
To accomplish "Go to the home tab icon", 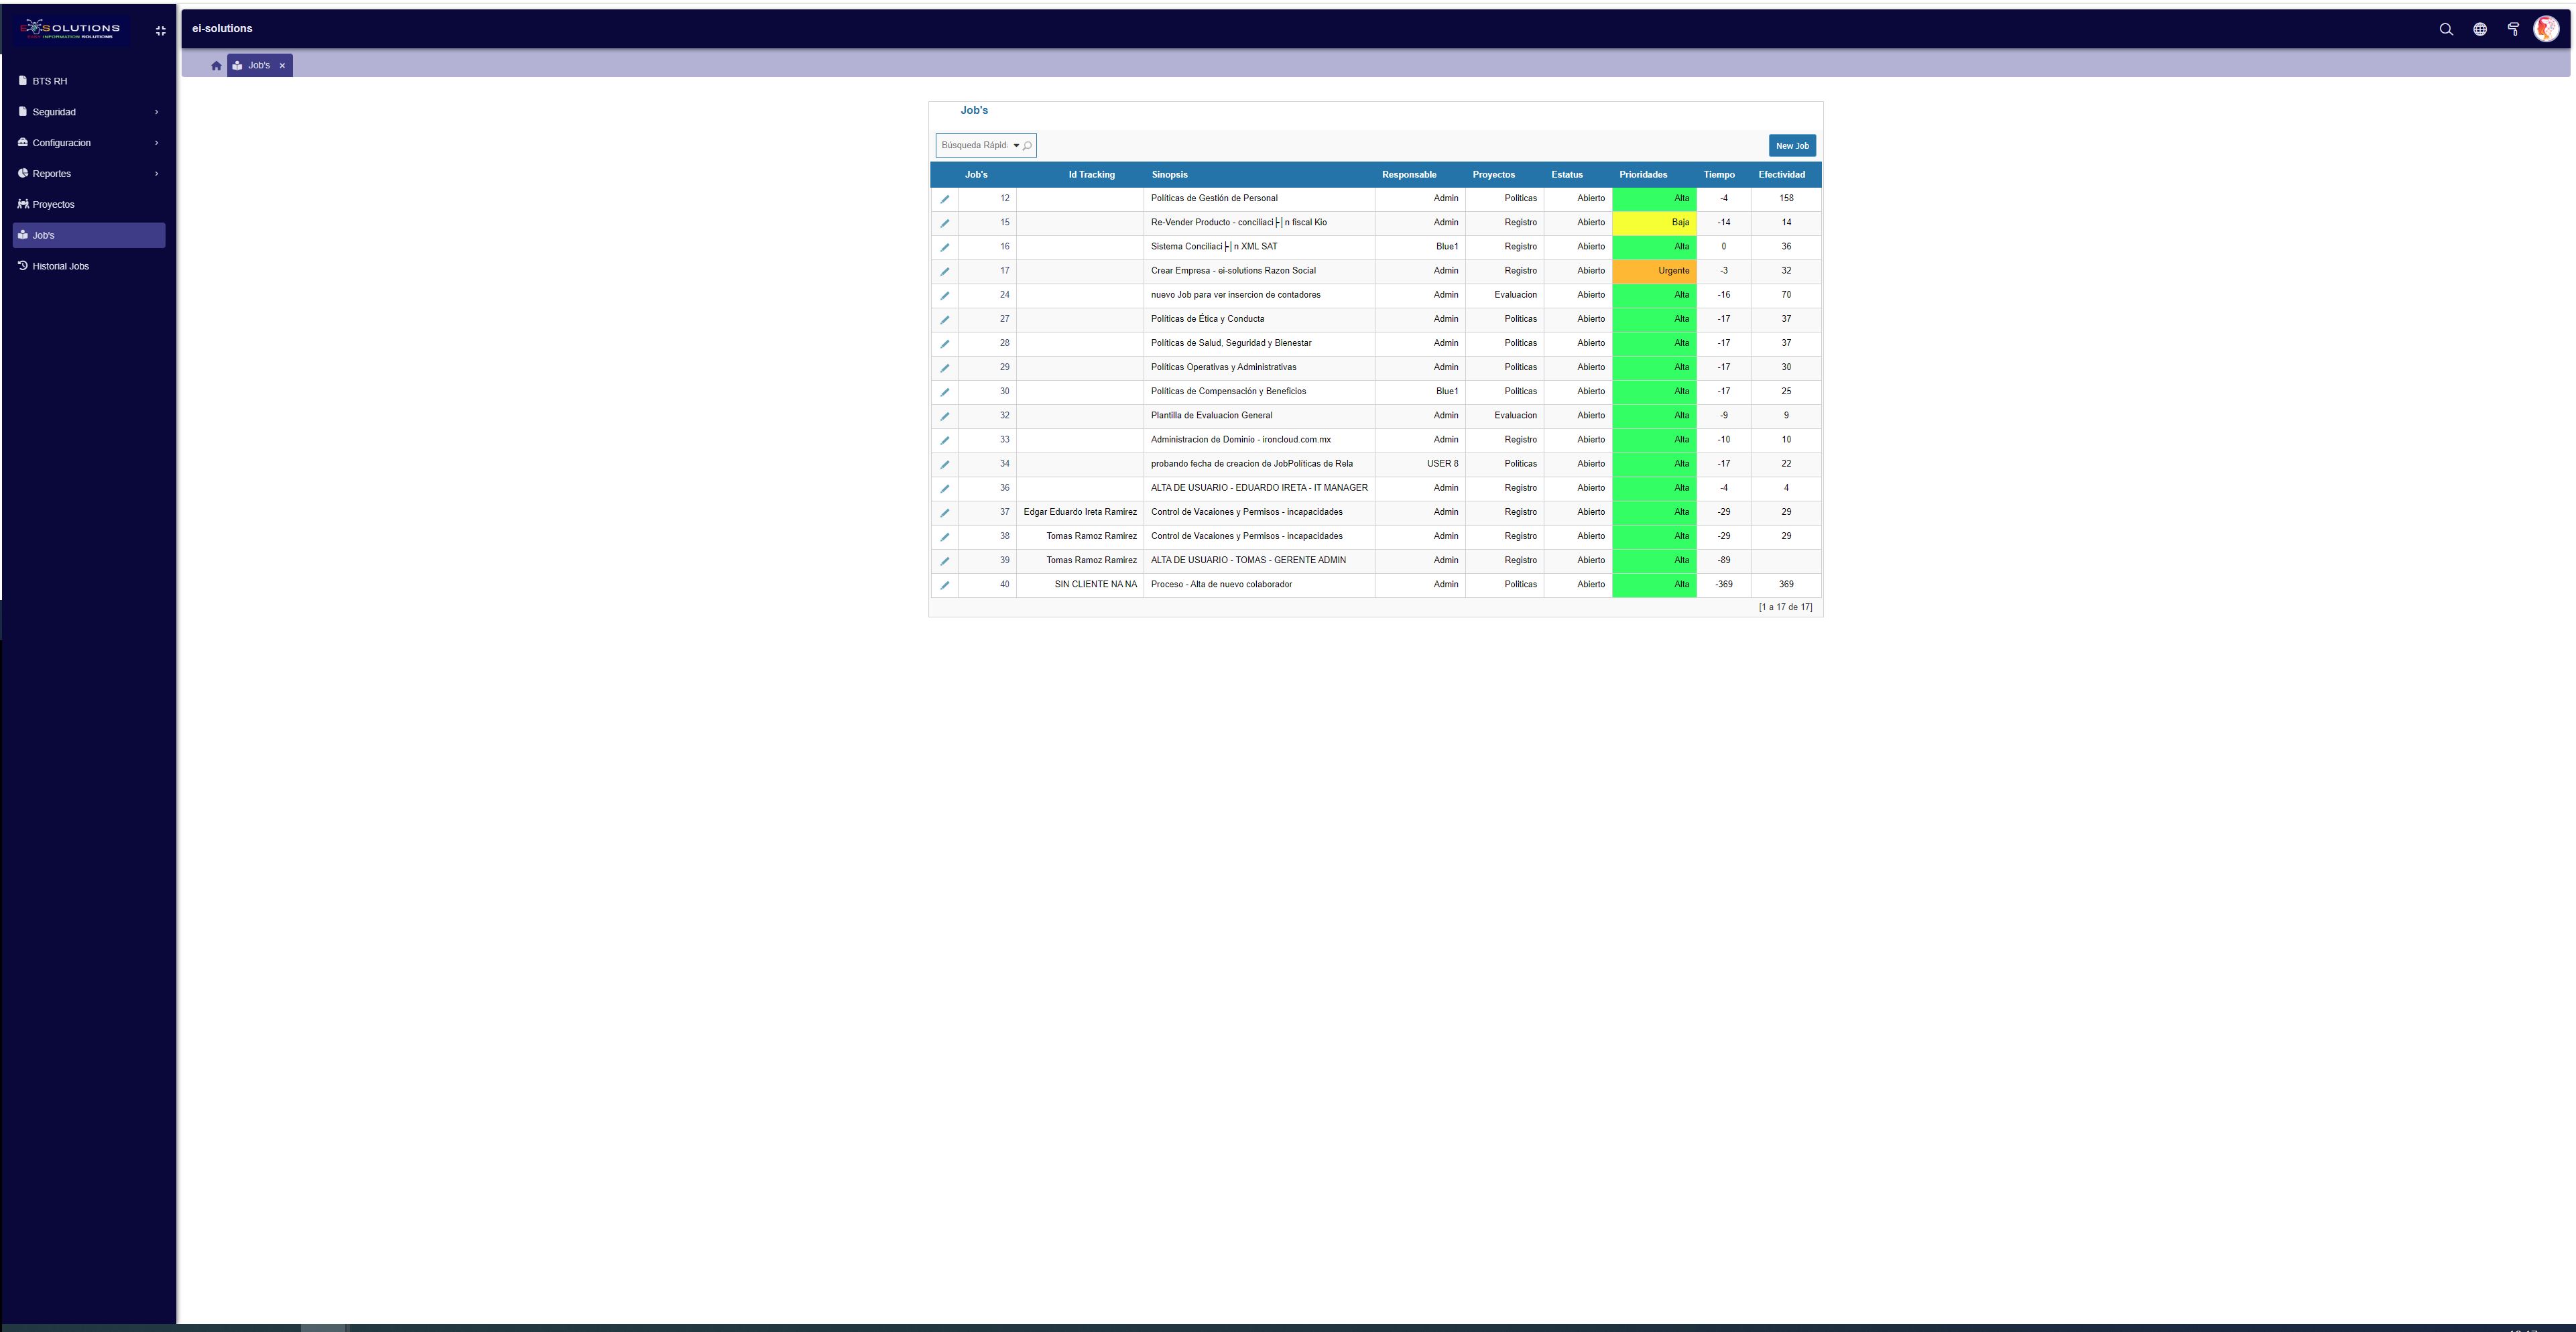I will (216, 66).
